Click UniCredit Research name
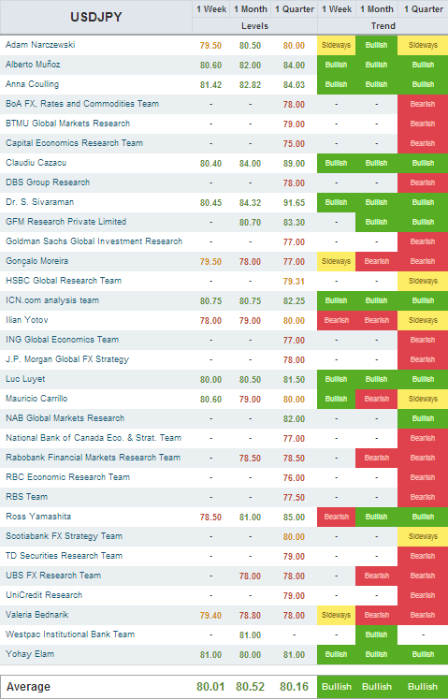This screenshot has height=700, width=448. click(x=44, y=594)
